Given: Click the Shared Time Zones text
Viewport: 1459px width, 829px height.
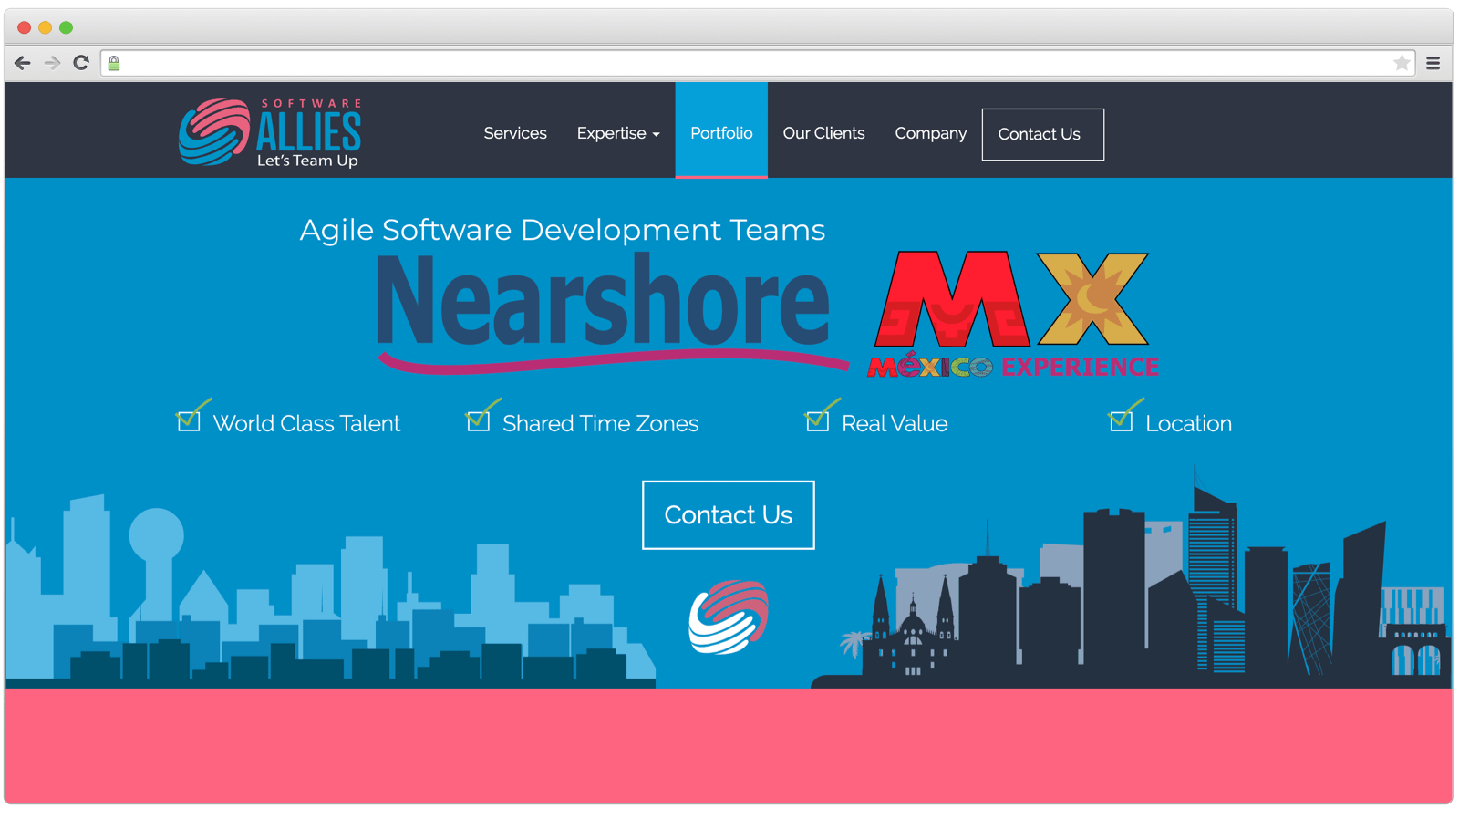Looking at the screenshot, I should click(x=601, y=423).
